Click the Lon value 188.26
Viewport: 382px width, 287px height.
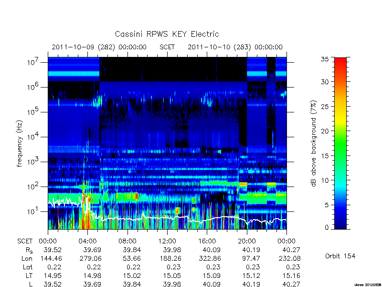170,258
